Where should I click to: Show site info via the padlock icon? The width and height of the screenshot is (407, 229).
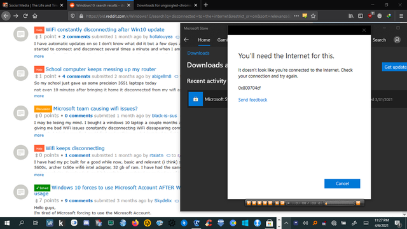click(x=81, y=16)
